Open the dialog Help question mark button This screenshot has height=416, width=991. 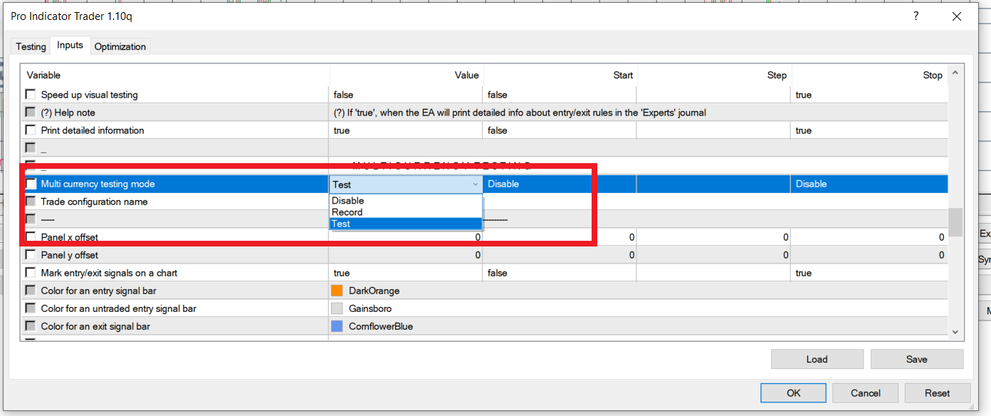(915, 16)
